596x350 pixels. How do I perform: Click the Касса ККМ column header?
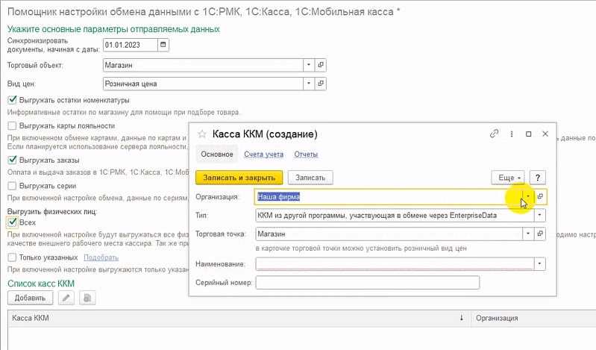[x=239, y=318]
